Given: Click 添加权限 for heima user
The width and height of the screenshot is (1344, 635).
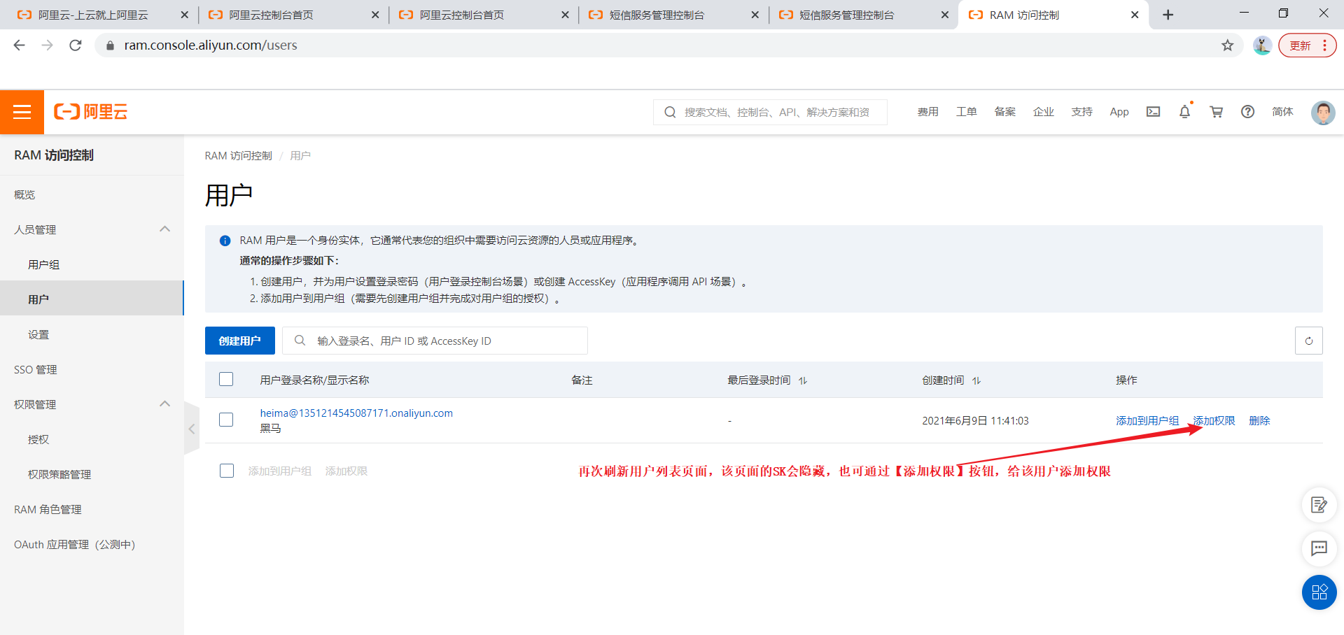Looking at the screenshot, I should tap(1214, 420).
